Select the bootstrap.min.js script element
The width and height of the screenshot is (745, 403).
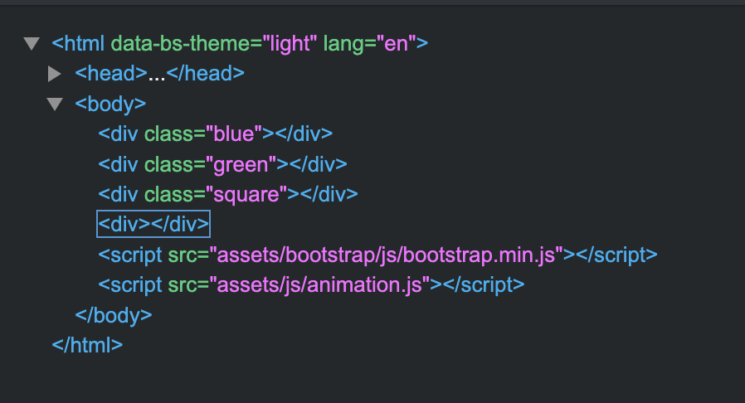(x=377, y=255)
